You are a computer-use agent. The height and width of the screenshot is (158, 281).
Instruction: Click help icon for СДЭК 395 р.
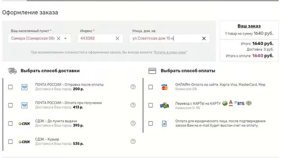click(x=133, y=123)
